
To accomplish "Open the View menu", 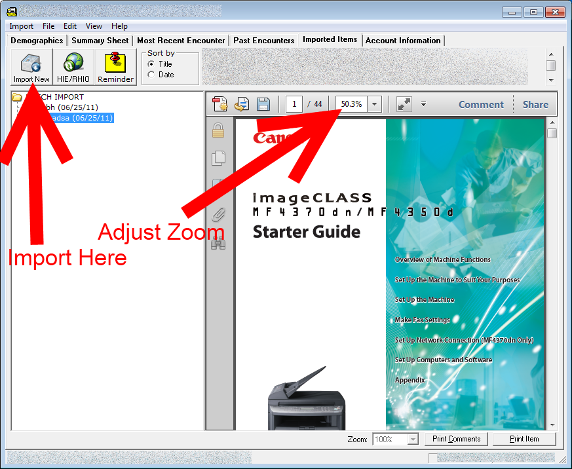I will coord(94,26).
